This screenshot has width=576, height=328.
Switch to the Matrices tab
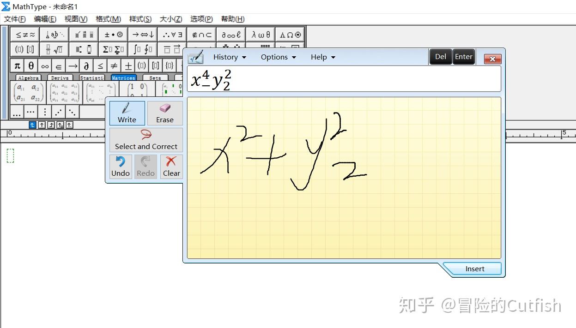(123, 78)
